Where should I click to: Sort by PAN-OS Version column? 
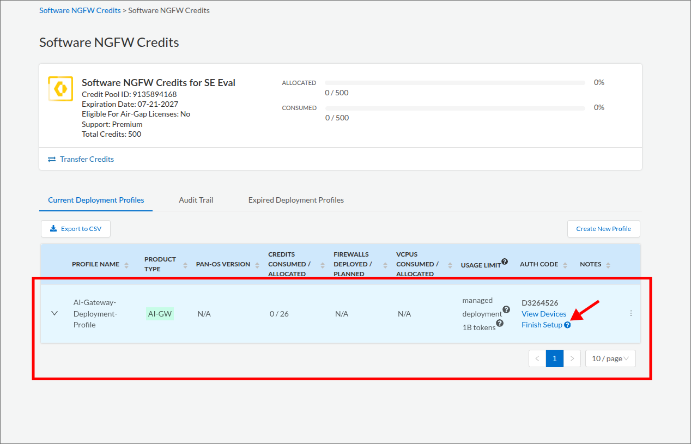point(257,265)
